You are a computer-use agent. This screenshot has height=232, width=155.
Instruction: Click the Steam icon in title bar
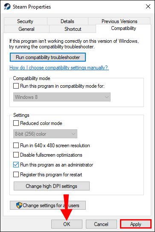coord(7,7)
